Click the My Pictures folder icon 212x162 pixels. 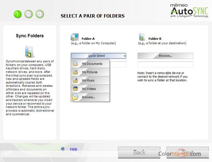click(75, 72)
